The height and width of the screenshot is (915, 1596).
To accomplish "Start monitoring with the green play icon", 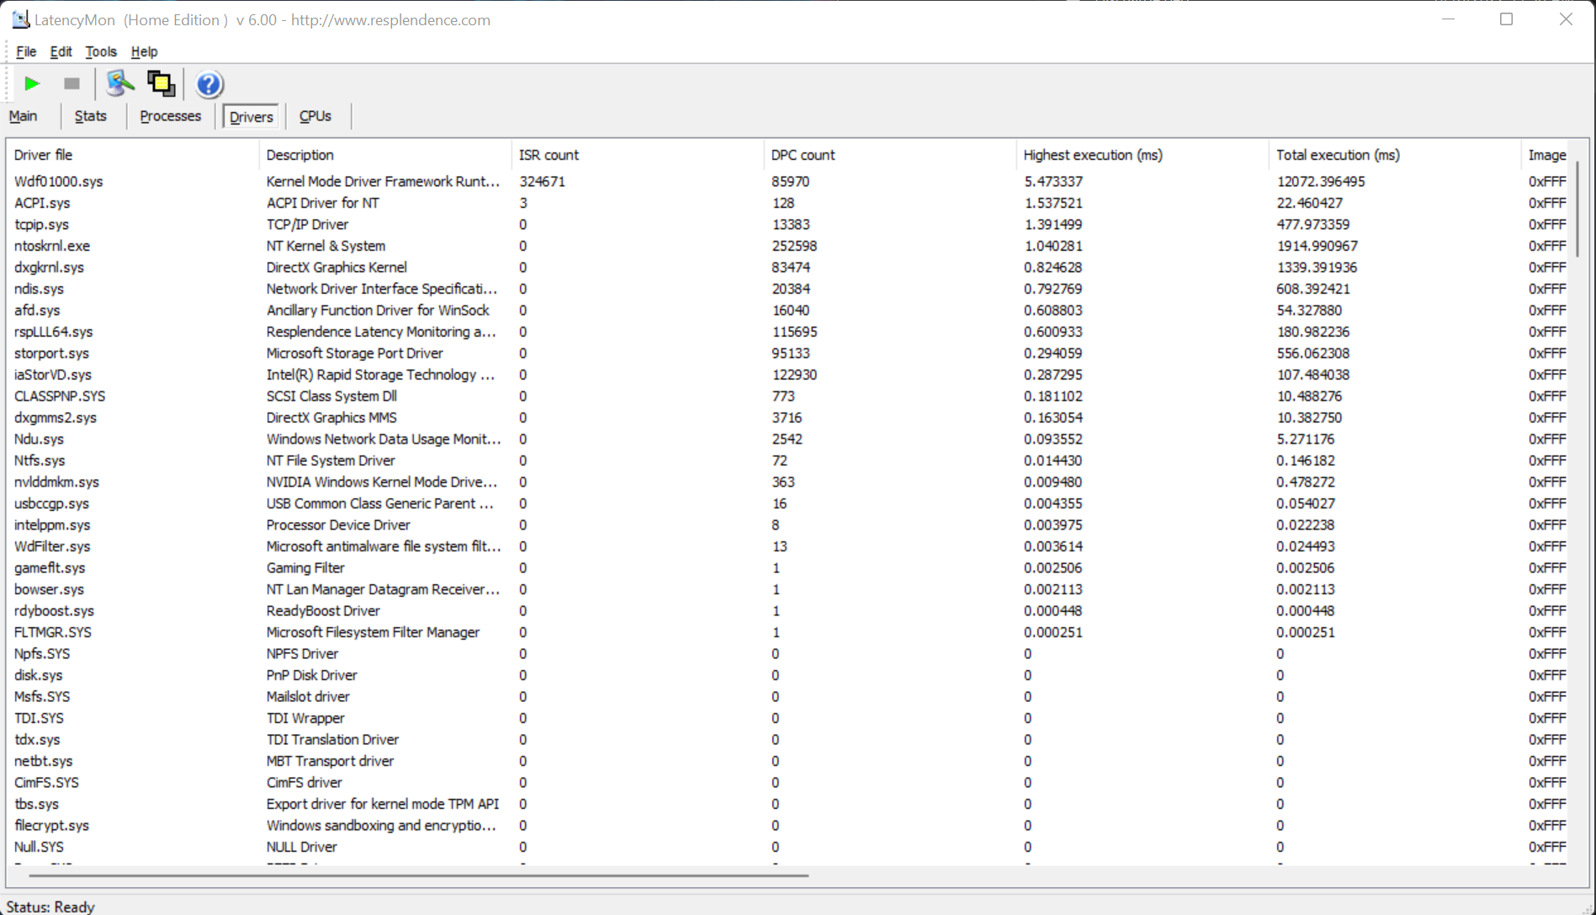I will 32,83.
